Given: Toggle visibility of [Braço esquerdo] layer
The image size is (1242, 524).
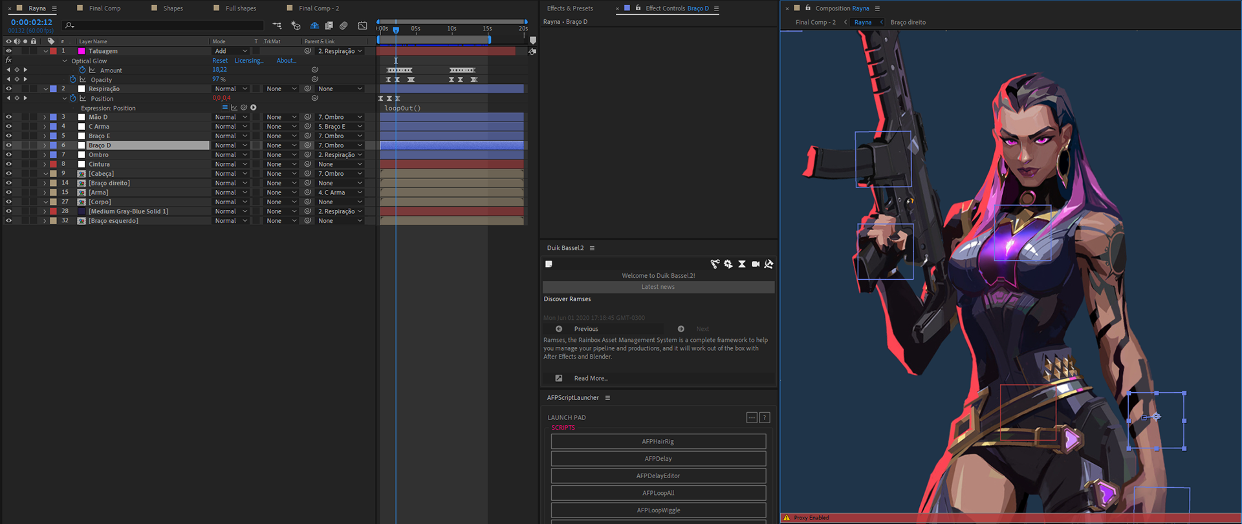Looking at the screenshot, I should [x=8, y=220].
